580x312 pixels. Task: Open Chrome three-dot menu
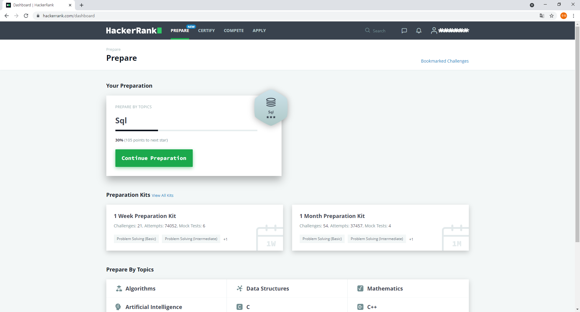573,16
